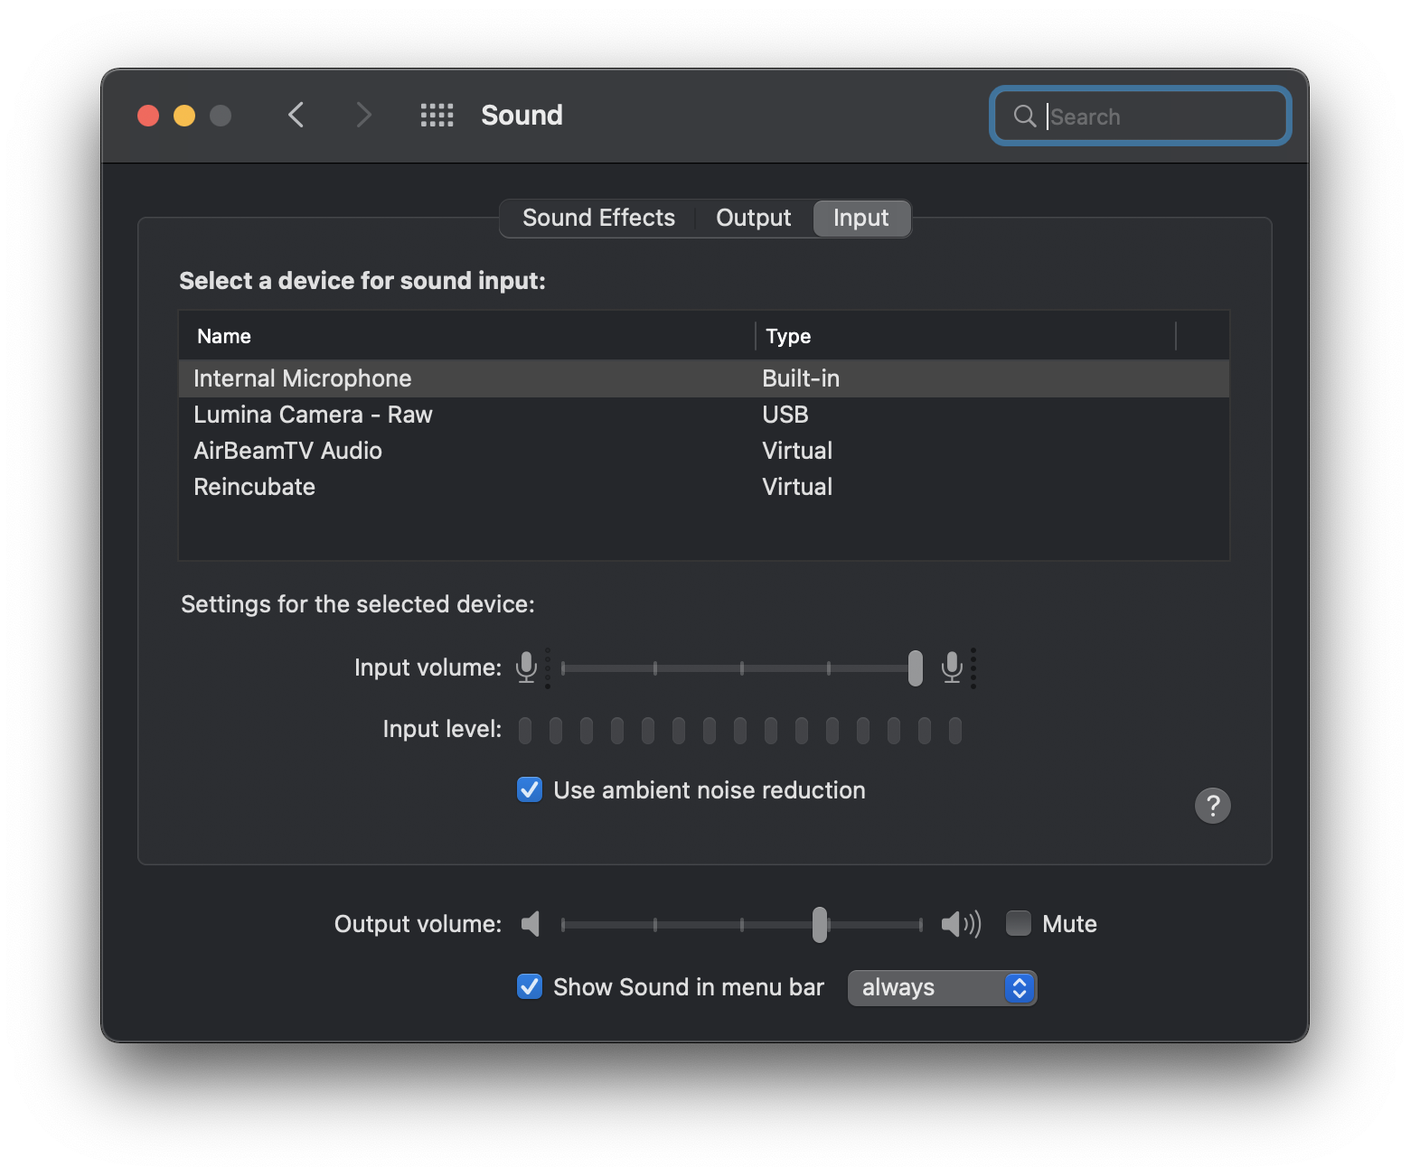The image size is (1410, 1176).
Task: Enable the Mute checkbox
Action: (x=1019, y=923)
